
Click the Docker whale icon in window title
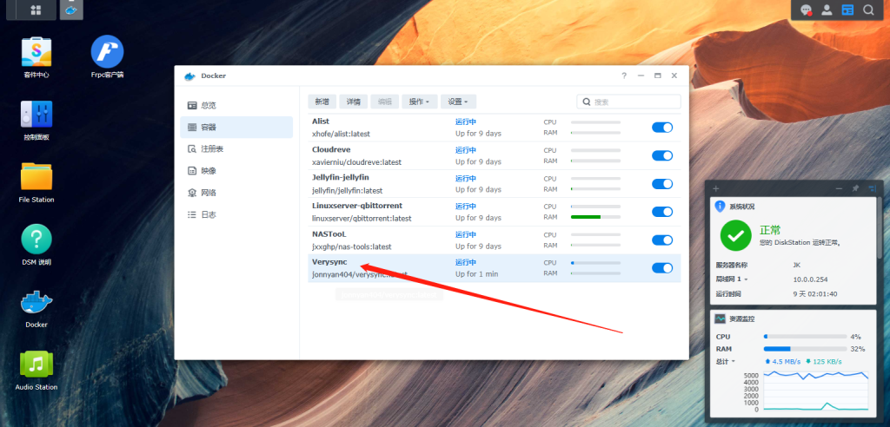pyautogui.click(x=190, y=76)
